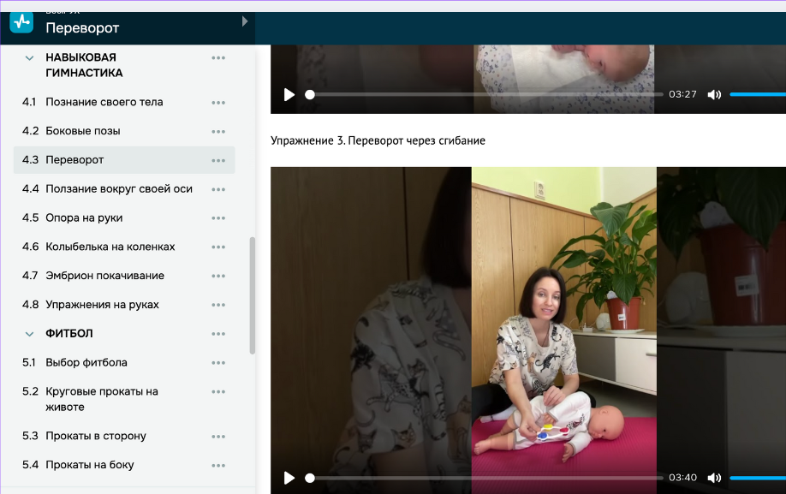Image resolution: width=786 pixels, height=494 pixels.
Task: Open the options menu for НАВЫКОВАЯ ГИМНАСТИКА
Action: click(x=218, y=57)
